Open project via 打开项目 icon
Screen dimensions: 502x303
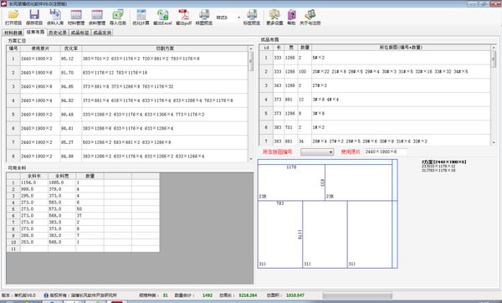pos(13,18)
